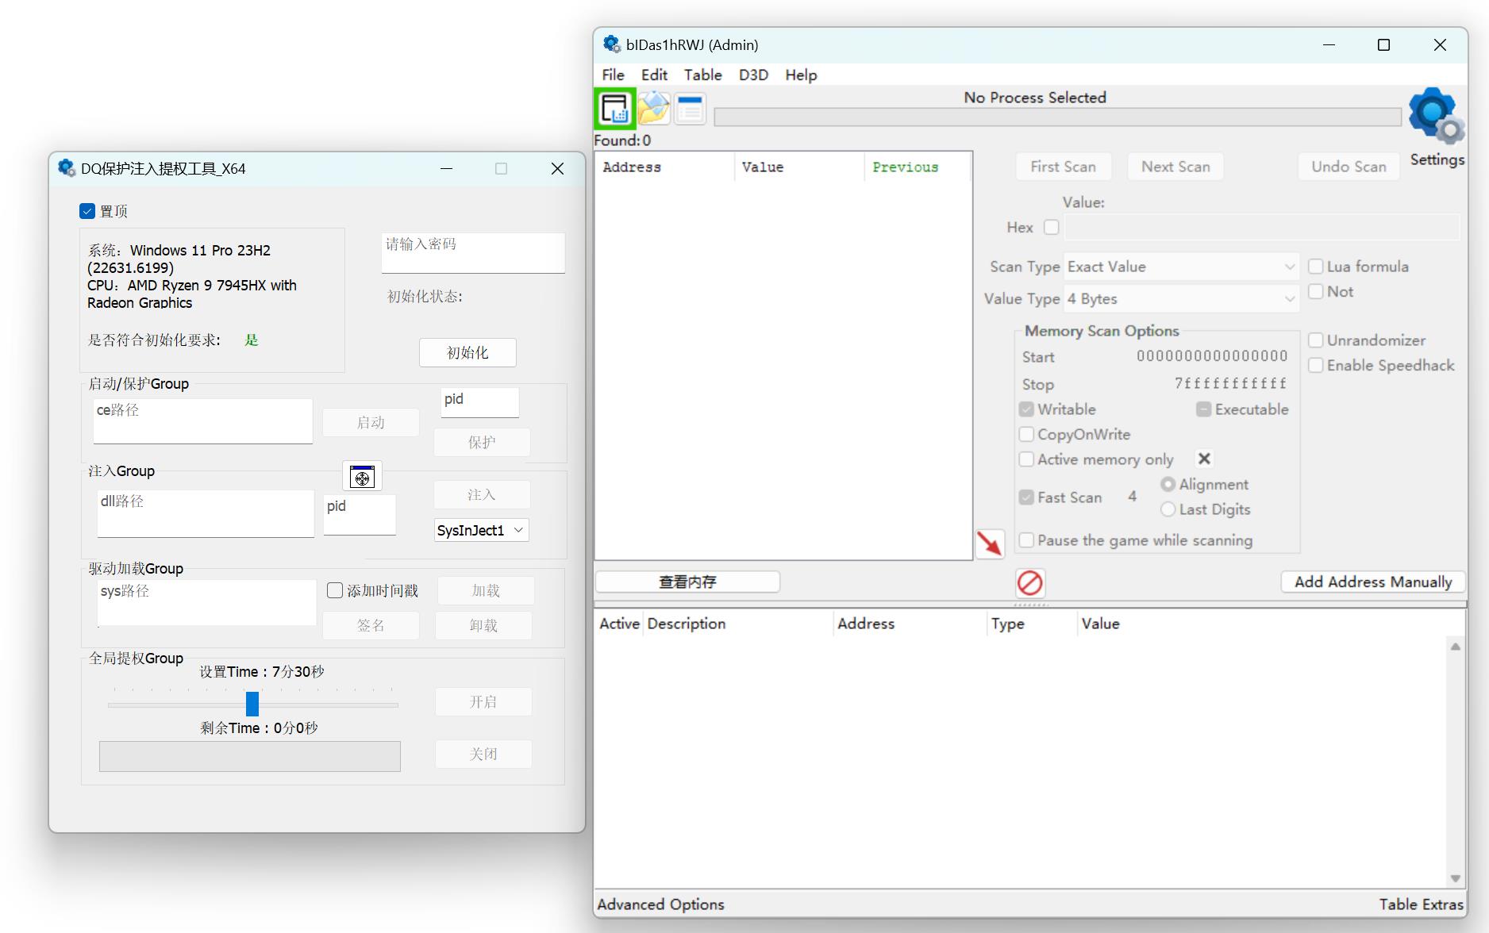Open the process list via the computer icon
The width and height of the screenshot is (1489, 933).
(614, 109)
